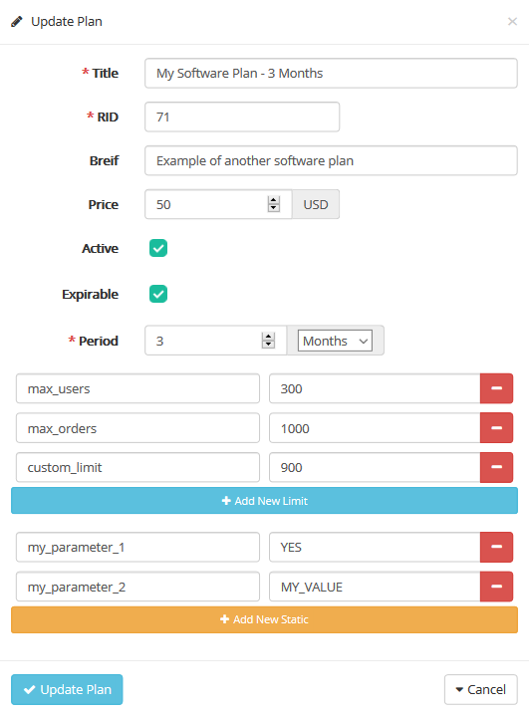Remove the max_users limit row

click(x=496, y=388)
